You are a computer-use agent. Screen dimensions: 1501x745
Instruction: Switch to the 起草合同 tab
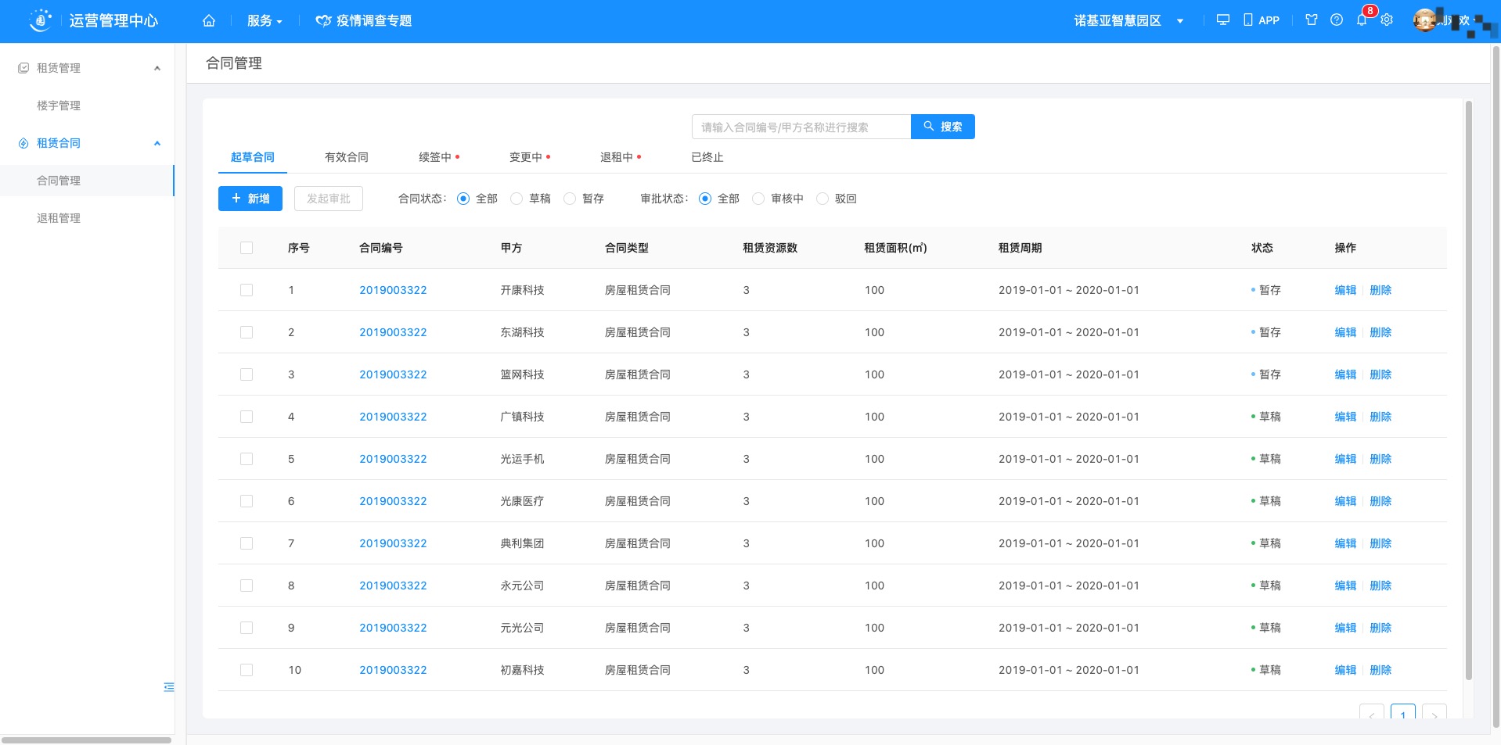coord(253,157)
